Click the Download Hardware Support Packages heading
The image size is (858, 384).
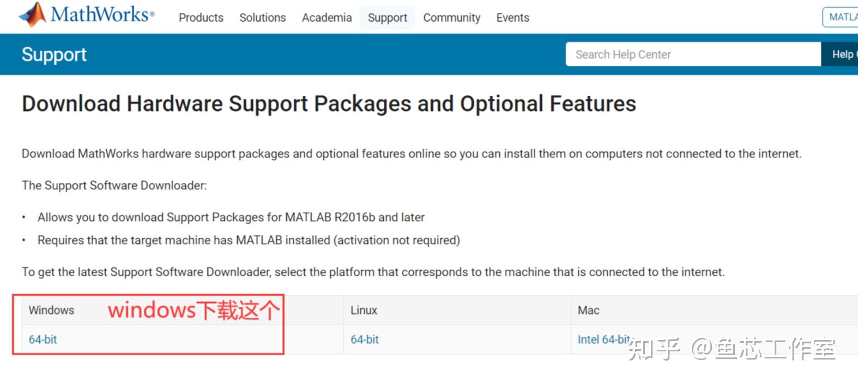[x=329, y=103]
